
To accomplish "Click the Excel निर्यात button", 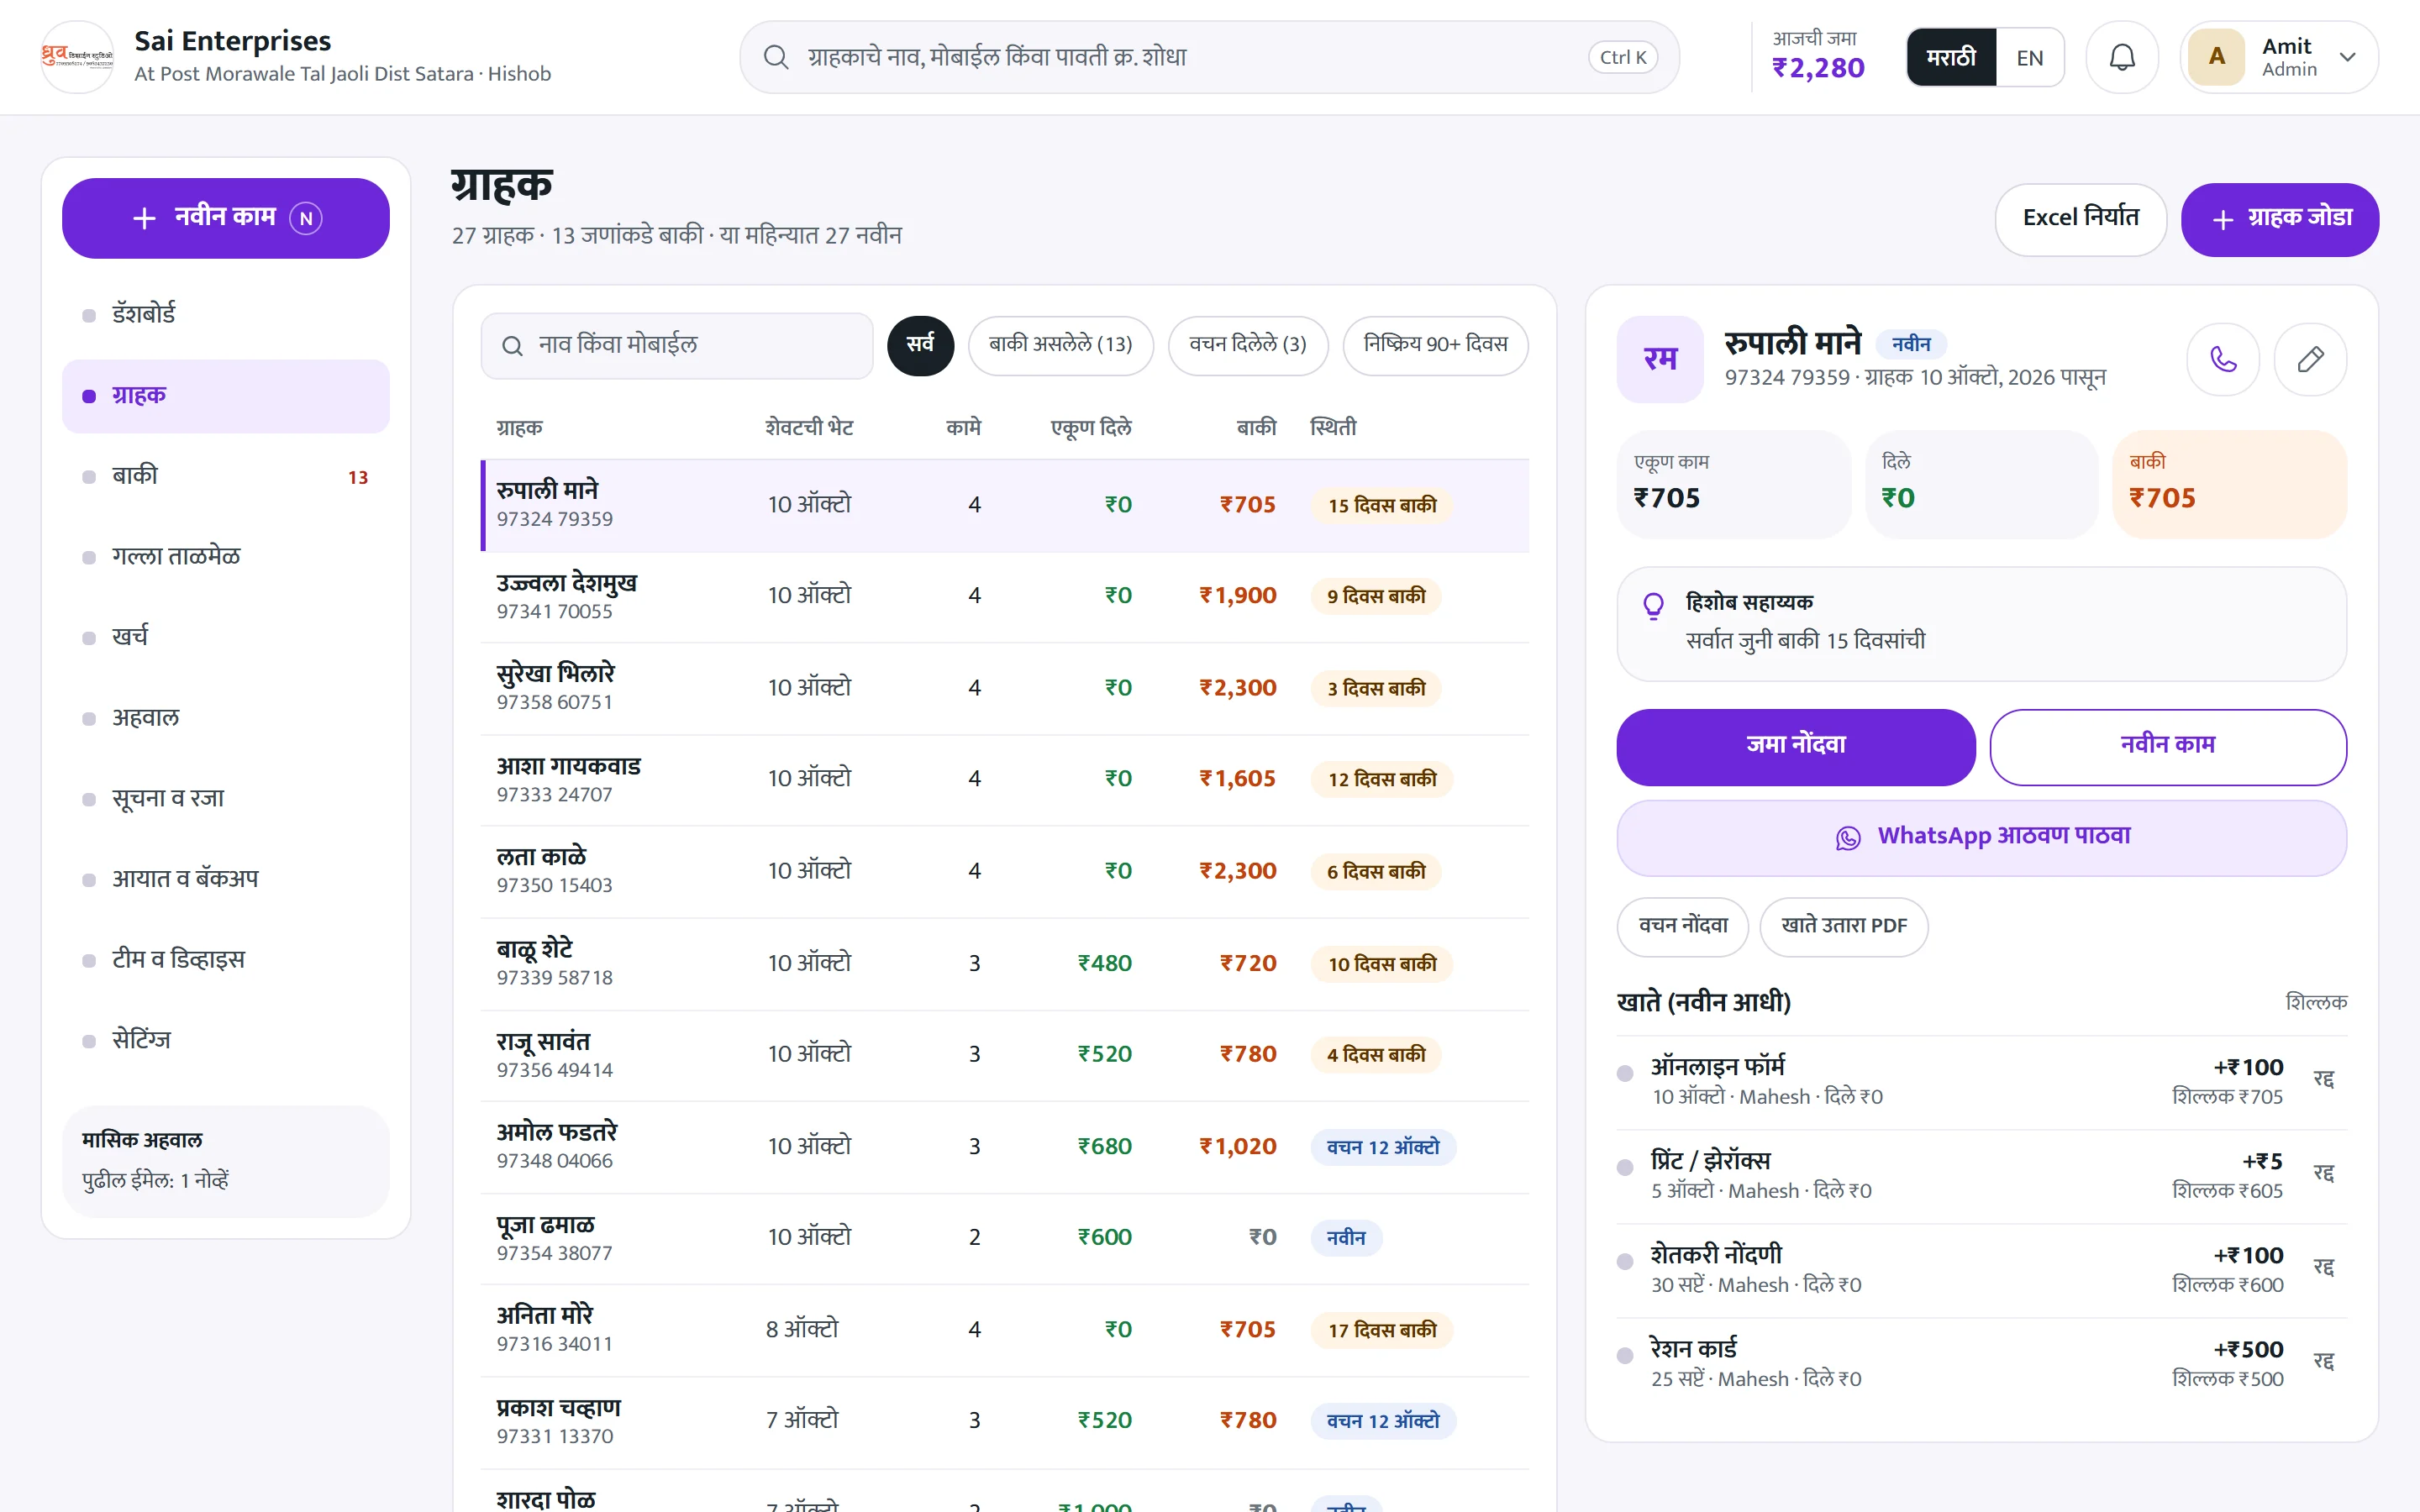I will (2080, 219).
